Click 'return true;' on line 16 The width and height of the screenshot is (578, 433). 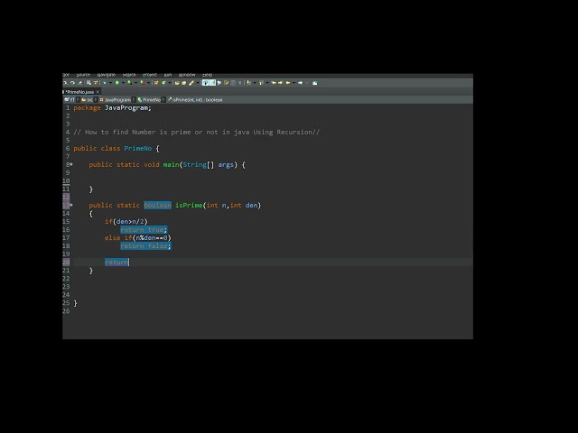click(144, 229)
